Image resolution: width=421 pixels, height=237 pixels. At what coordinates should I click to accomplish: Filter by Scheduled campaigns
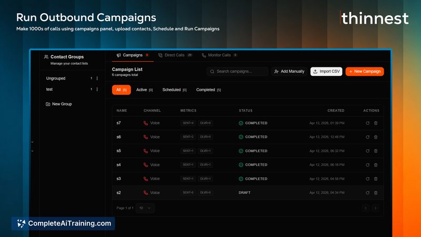coord(175,90)
